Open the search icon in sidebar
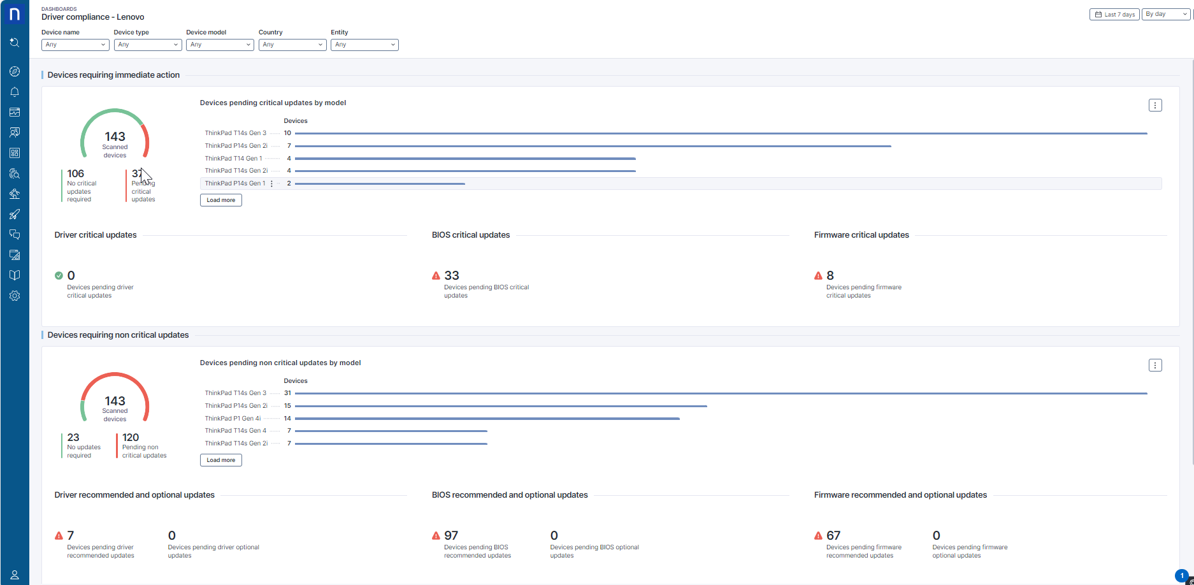Screen dimensions: 1194x585 point(15,43)
